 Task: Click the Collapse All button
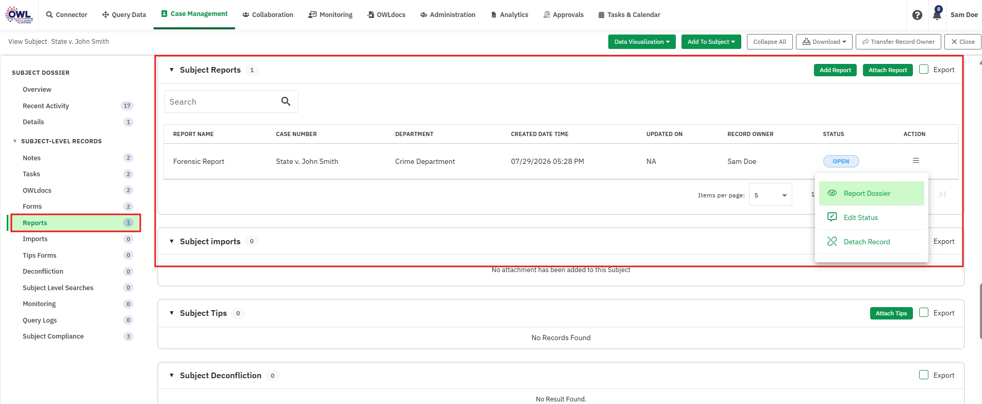(770, 42)
